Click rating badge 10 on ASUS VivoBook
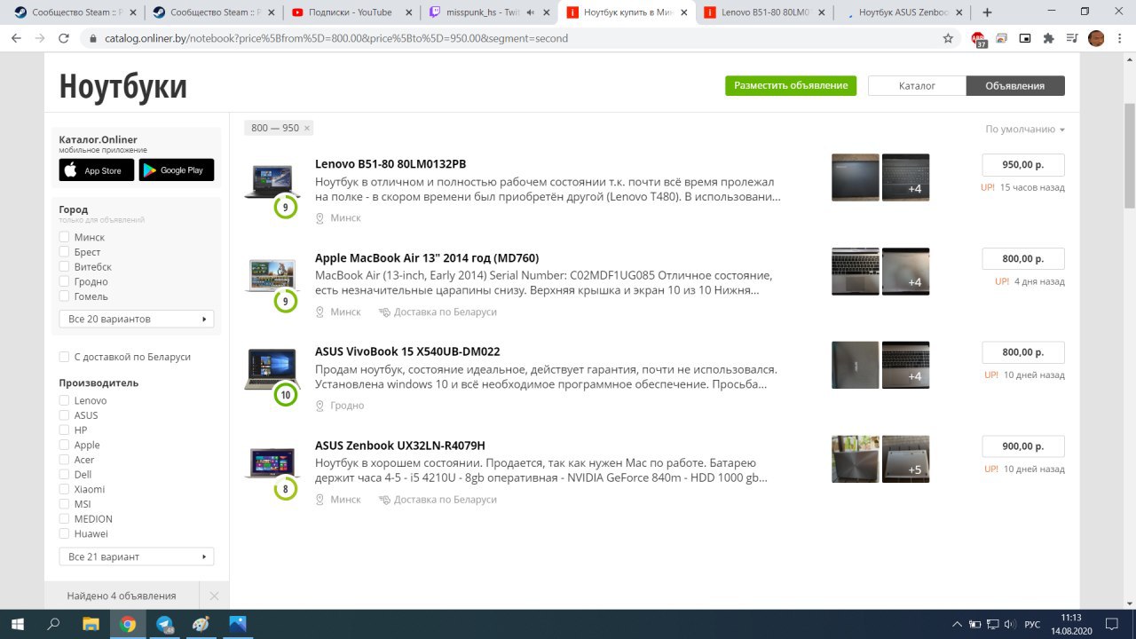This screenshot has height=639, width=1136. pos(286,395)
